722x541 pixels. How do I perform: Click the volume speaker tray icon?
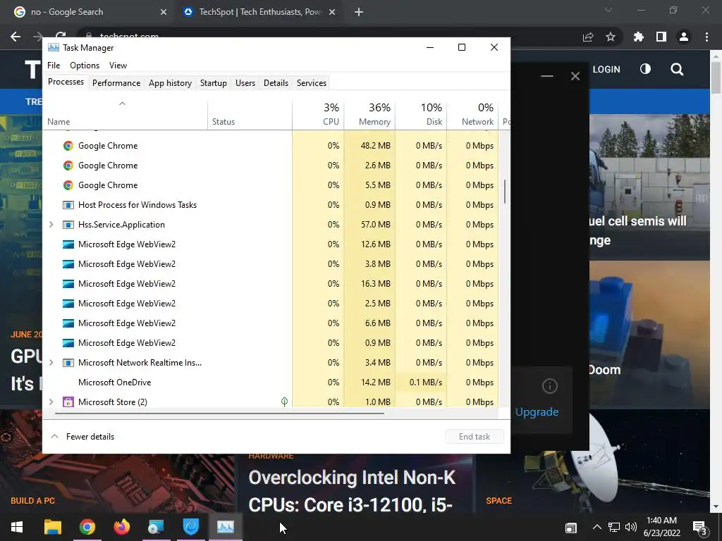click(631, 527)
